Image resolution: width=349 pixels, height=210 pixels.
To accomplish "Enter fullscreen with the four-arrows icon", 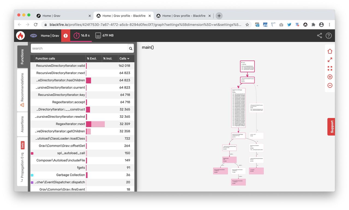I will 330,68.
